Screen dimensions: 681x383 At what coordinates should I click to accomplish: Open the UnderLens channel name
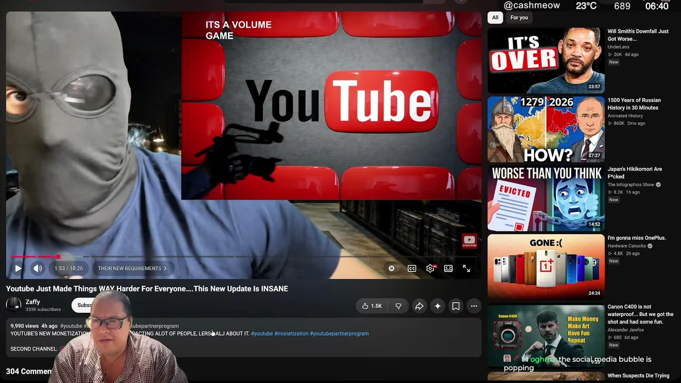[x=618, y=47]
